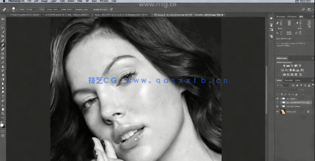Select the highlighted Spot Healing Brush tool
Image resolution: width=315 pixels, height=161 pixels.
[x=3, y=45]
